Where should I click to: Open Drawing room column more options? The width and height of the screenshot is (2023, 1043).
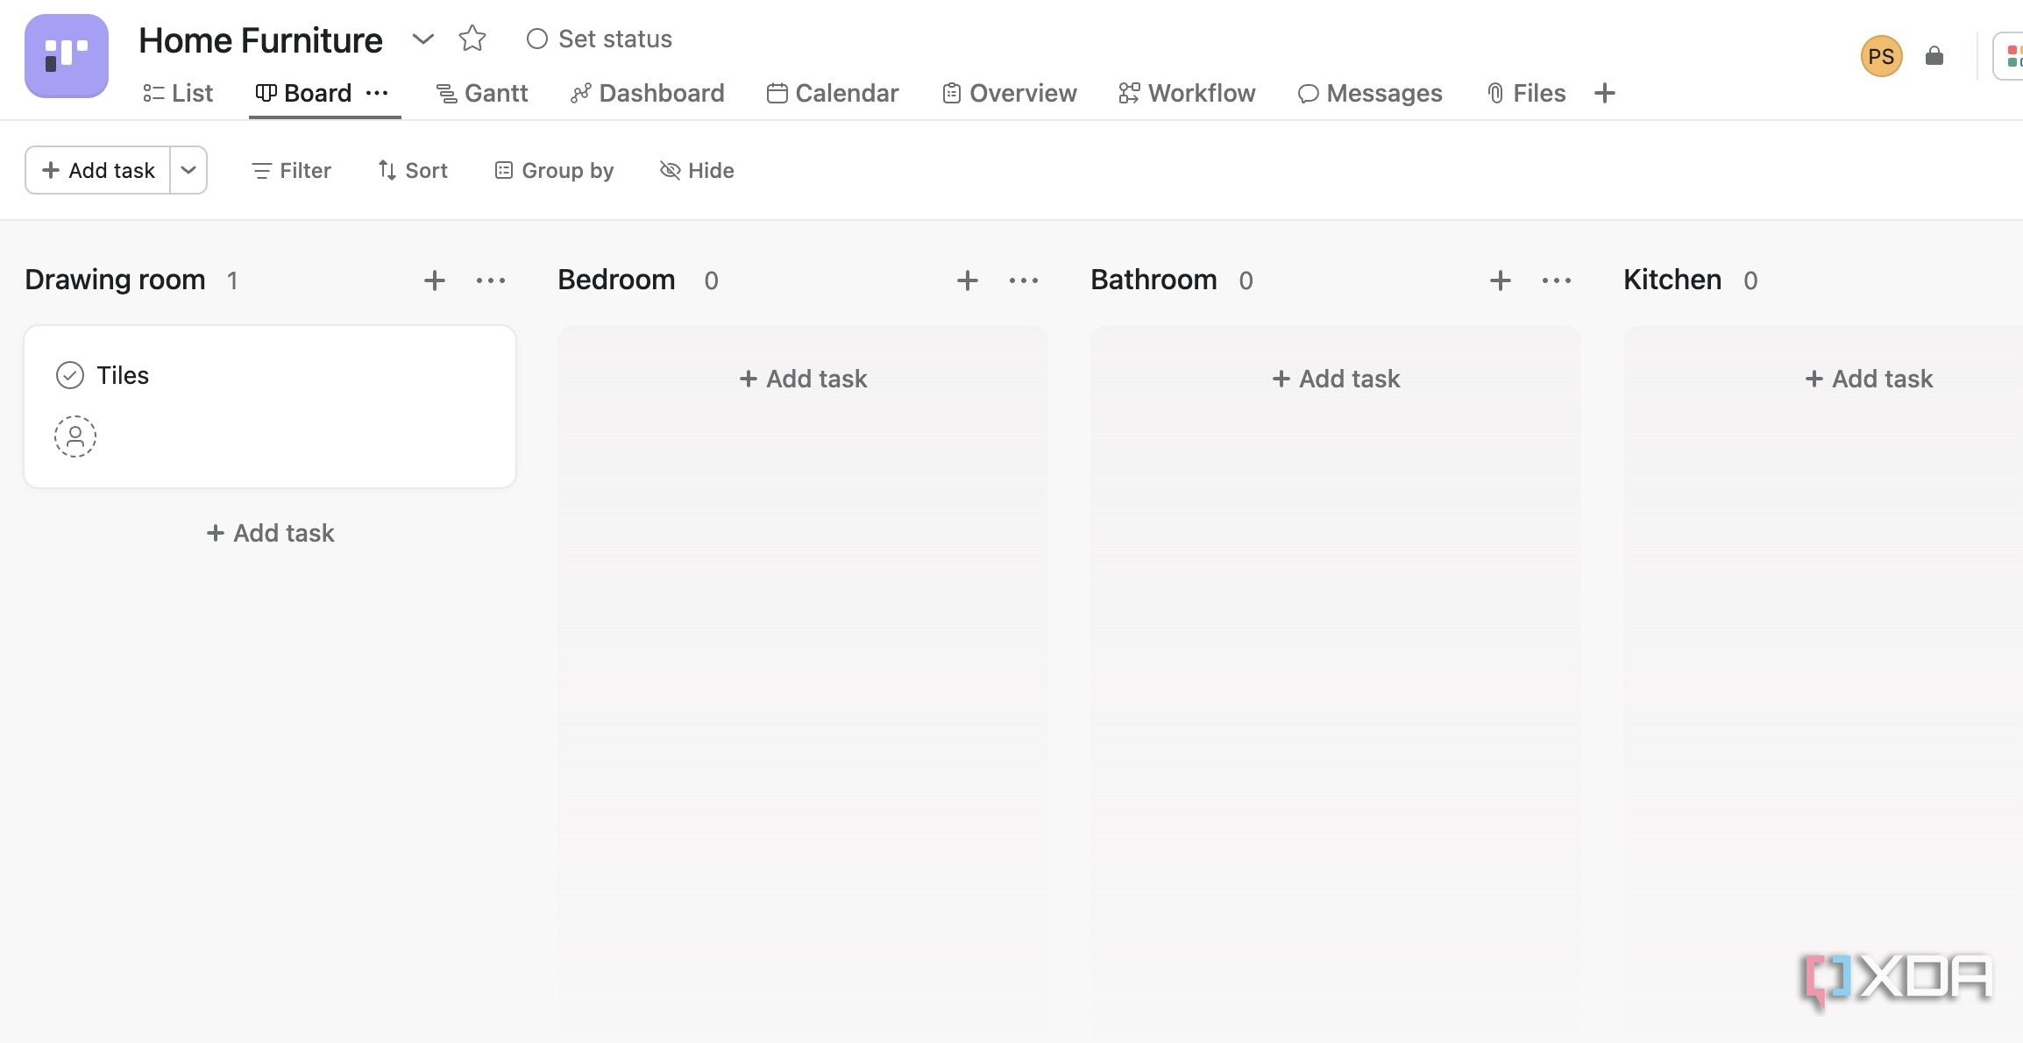tap(491, 280)
